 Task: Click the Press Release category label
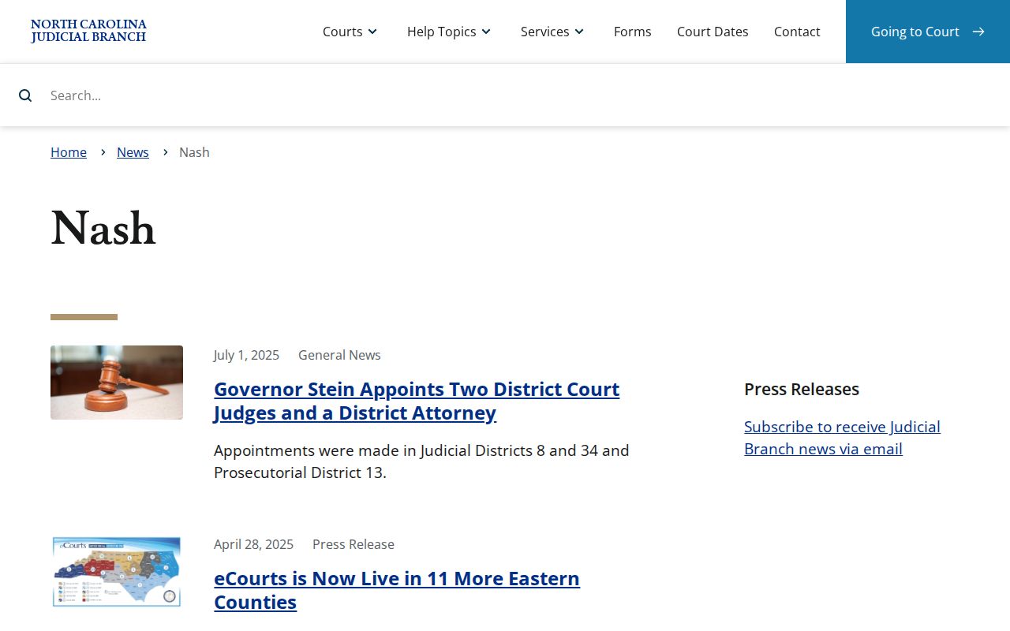353,544
